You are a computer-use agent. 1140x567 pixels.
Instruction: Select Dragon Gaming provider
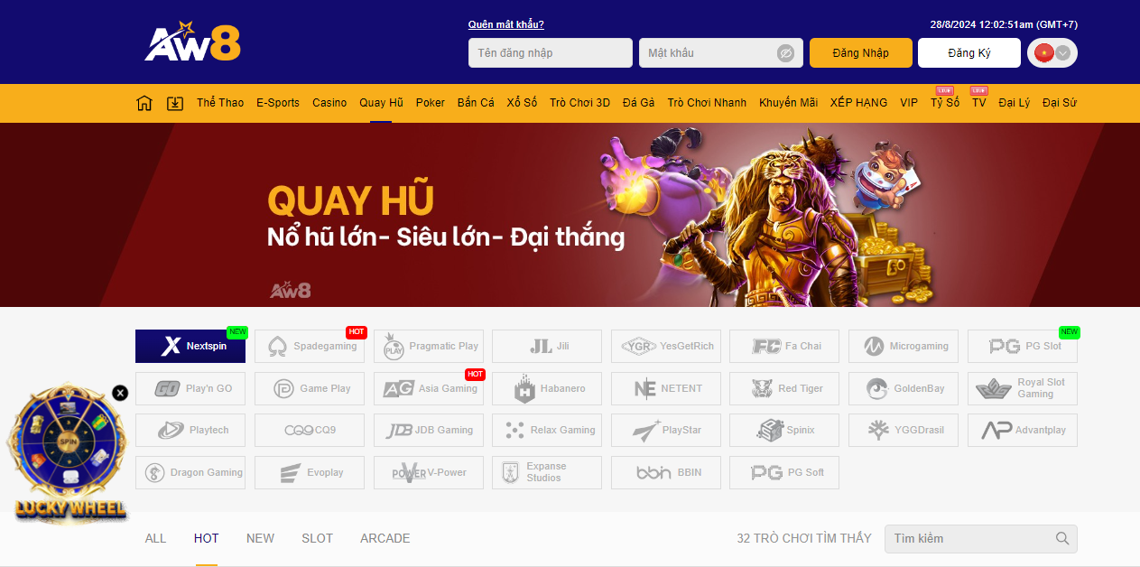190,472
